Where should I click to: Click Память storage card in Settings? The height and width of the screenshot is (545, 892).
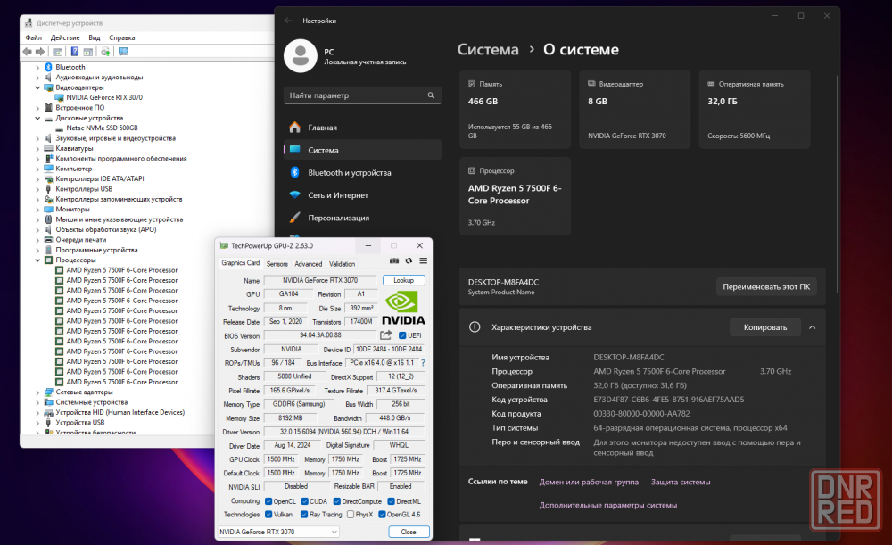[515, 110]
